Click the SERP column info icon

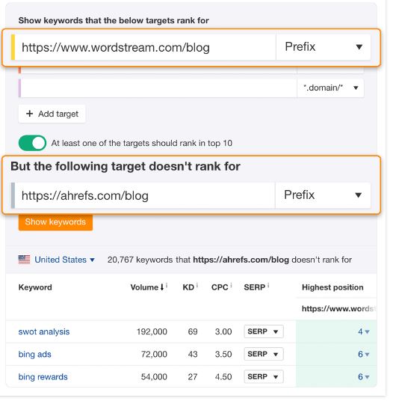(x=268, y=286)
